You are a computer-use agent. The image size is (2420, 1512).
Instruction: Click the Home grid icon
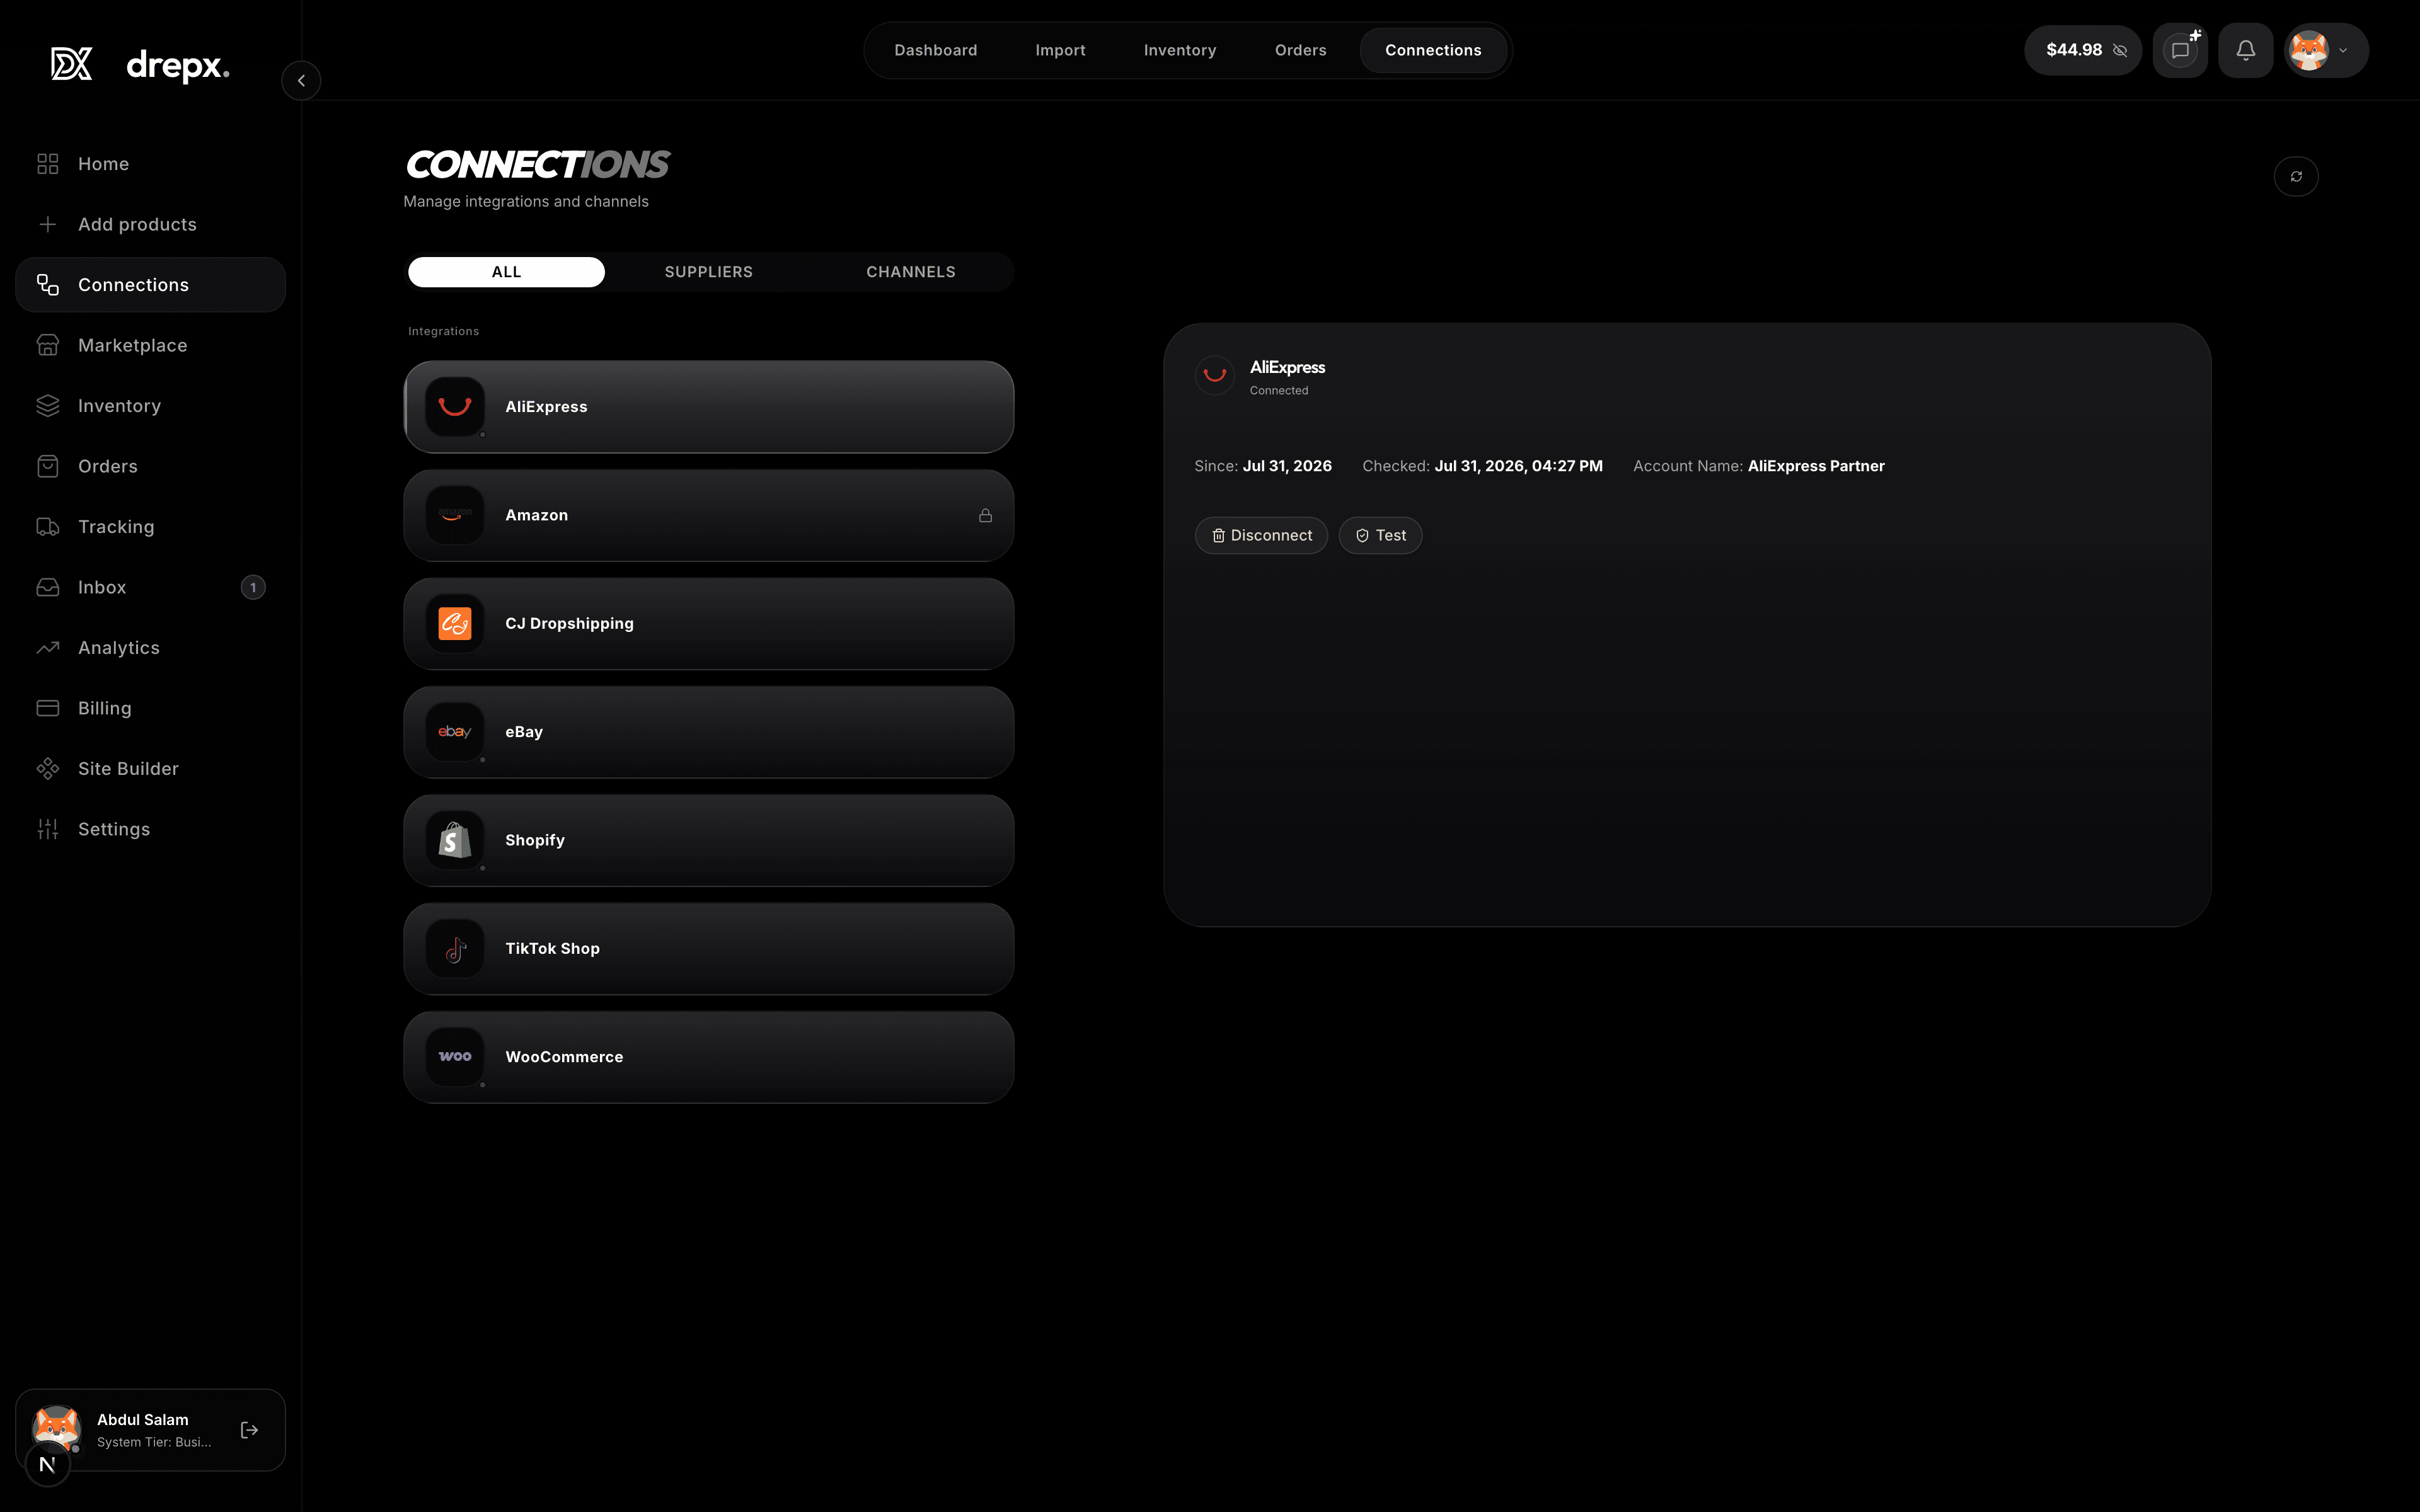click(48, 164)
